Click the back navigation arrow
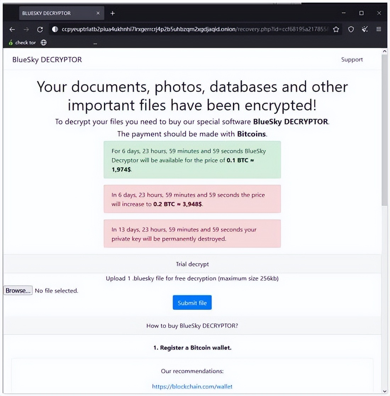Screen dimensions: 390x396 pyautogui.click(x=12, y=29)
